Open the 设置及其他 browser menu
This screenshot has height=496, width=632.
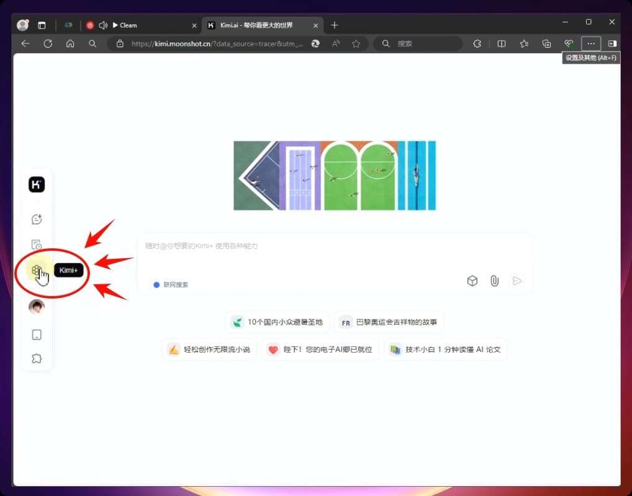click(591, 43)
